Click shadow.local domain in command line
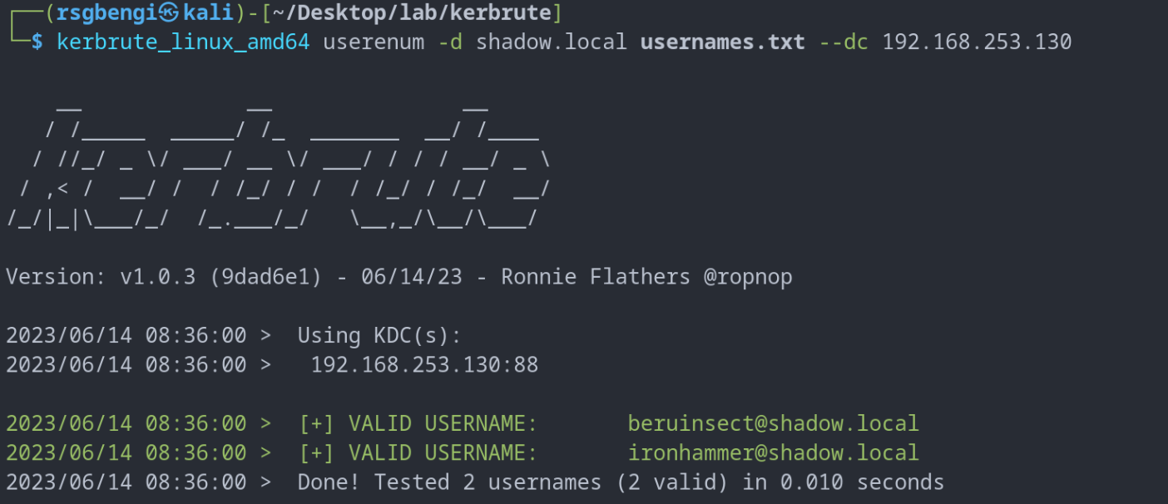The width and height of the screenshot is (1168, 504). (x=551, y=42)
